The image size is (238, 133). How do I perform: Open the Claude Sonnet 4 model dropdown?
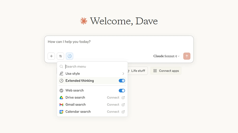pos(167,56)
